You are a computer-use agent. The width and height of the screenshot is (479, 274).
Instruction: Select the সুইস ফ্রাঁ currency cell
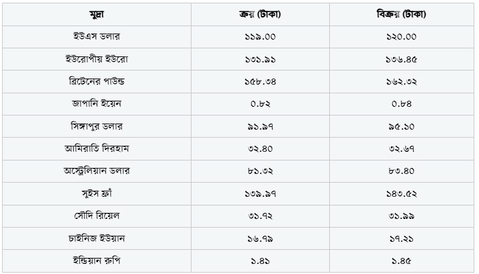pyautogui.click(x=97, y=193)
